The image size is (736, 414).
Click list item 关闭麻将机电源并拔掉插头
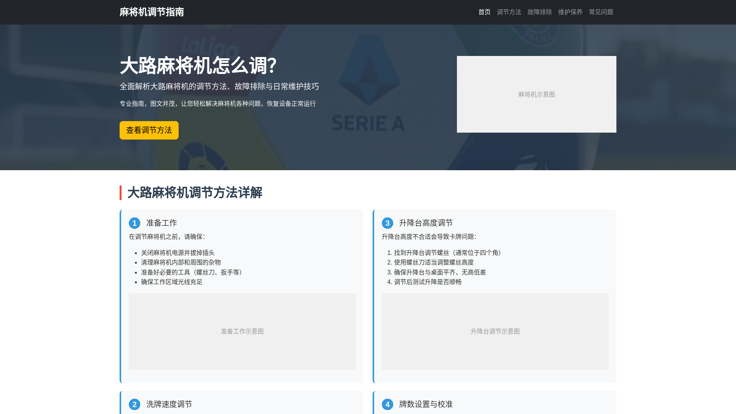178,253
